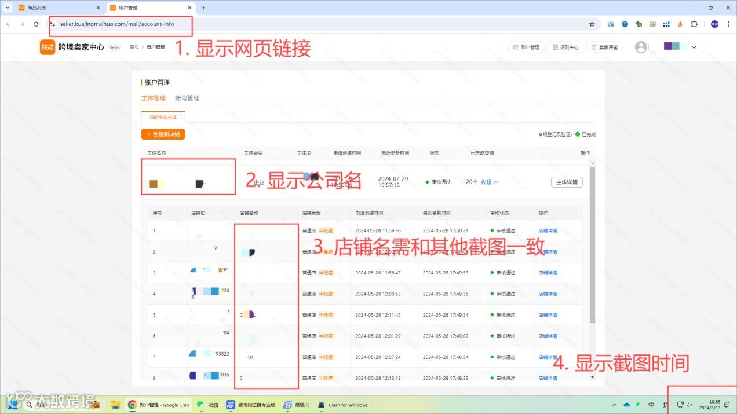The image size is (737, 414).
Task: Click 半托管 tag in row 1
Action: 326,230
